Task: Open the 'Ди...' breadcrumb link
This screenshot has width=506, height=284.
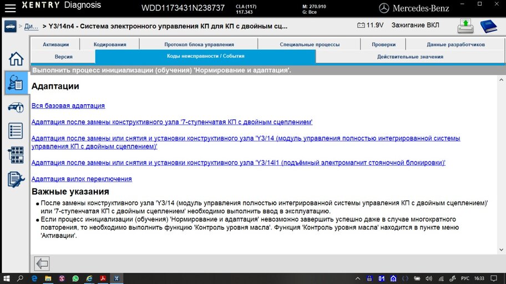Action: click(x=31, y=27)
